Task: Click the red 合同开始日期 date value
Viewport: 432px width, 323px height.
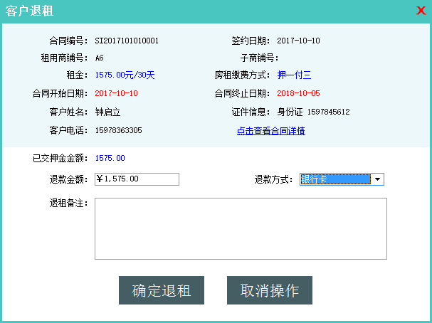Action: point(116,93)
